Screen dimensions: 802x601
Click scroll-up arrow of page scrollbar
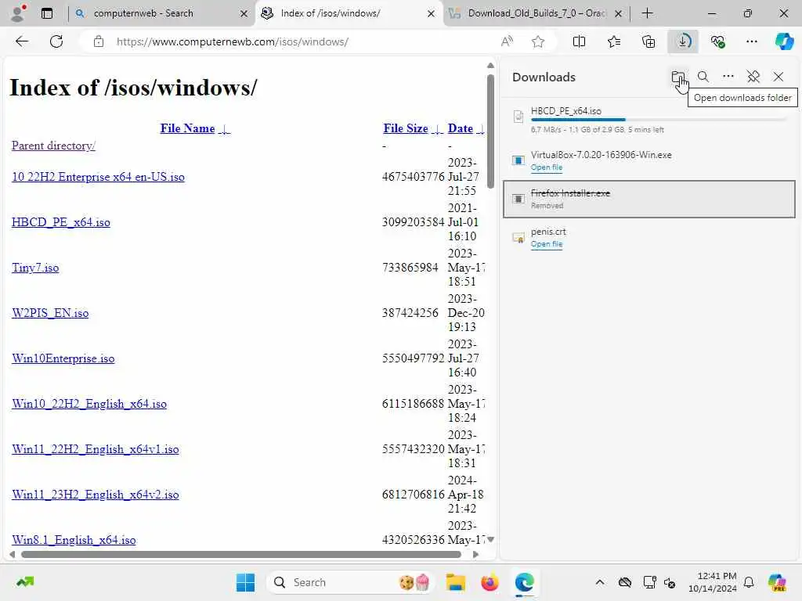pos(490,66)
